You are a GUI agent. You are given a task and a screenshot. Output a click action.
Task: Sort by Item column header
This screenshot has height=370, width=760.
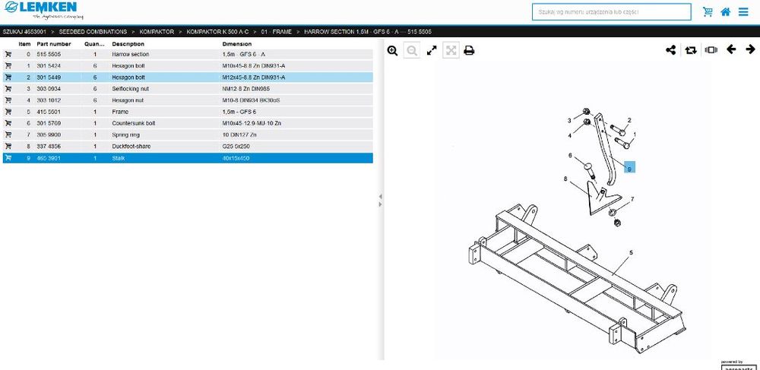coord(24,44)
